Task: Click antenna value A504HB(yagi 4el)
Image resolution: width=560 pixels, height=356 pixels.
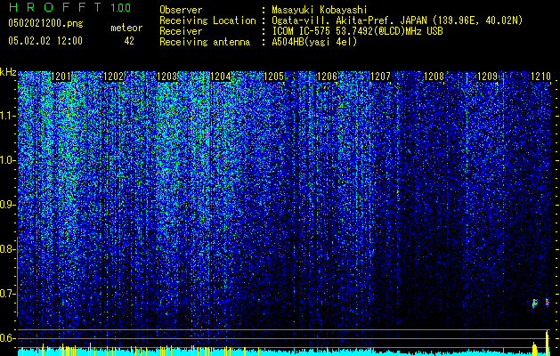Action: coord(314,42)
